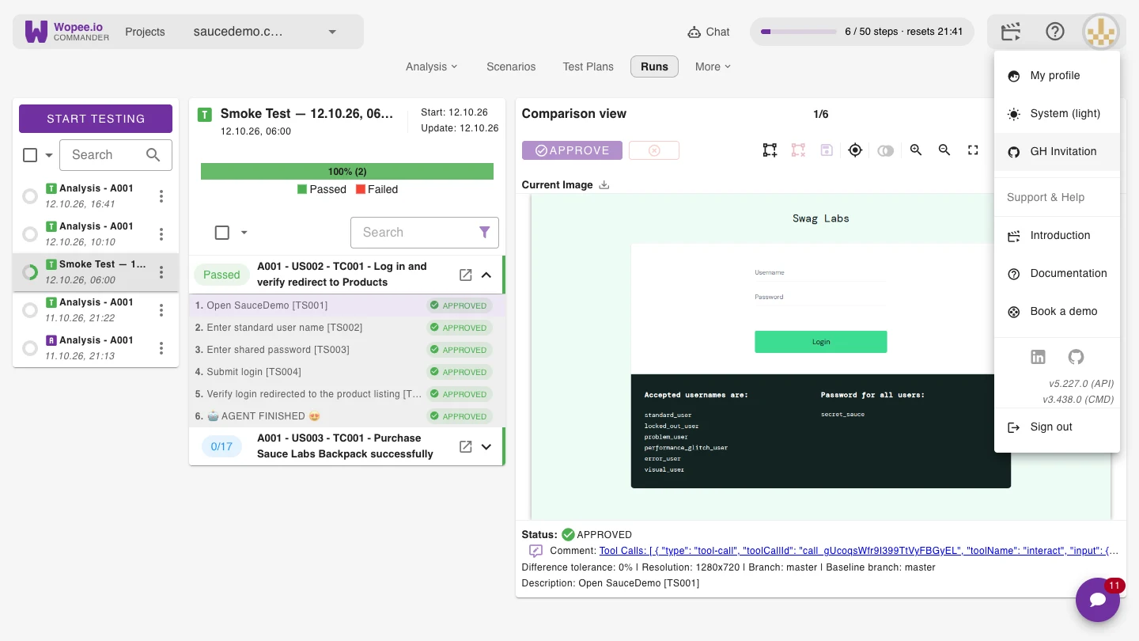Tick the select-all checkbox in the test cases panel
1139x641 pixels.
point(222,233)
